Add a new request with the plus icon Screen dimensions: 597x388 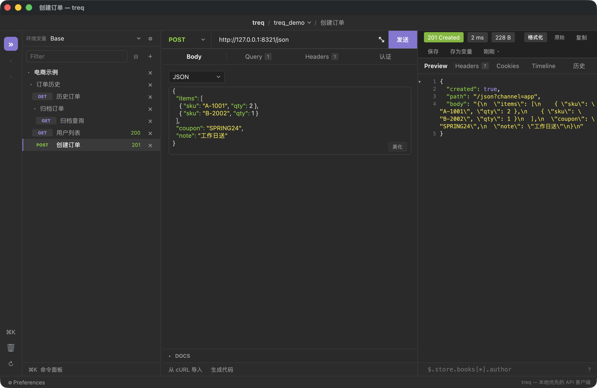150,56
